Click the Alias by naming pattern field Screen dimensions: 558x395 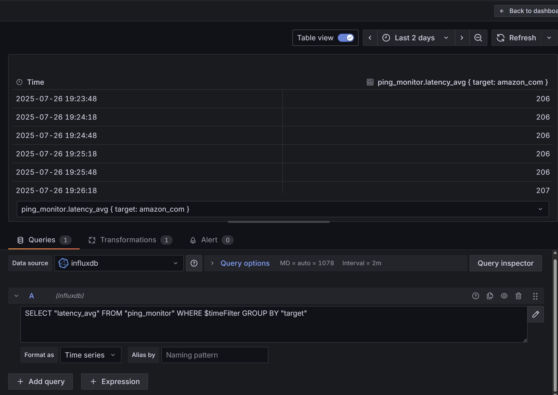tap(215, 355)
